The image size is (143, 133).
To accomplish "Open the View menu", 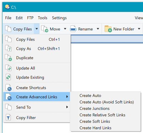I will 139,18.
